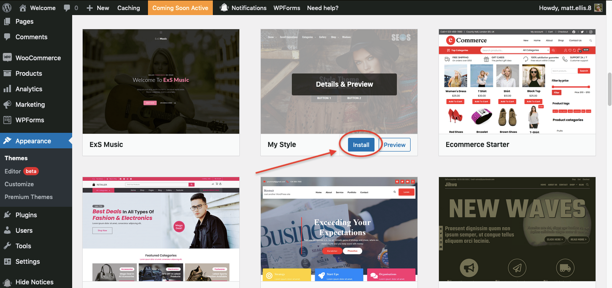Open the Themes submenu item
This screenshot has width=612, height=288.
16,158
